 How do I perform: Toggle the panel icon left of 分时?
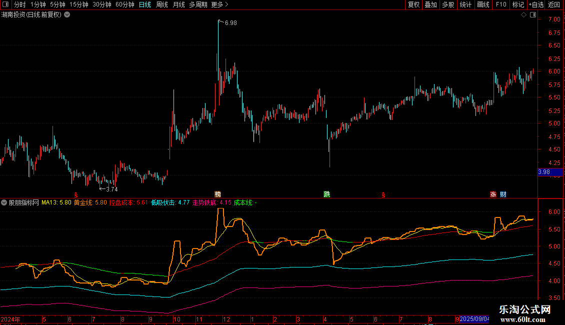coord(5,4)
